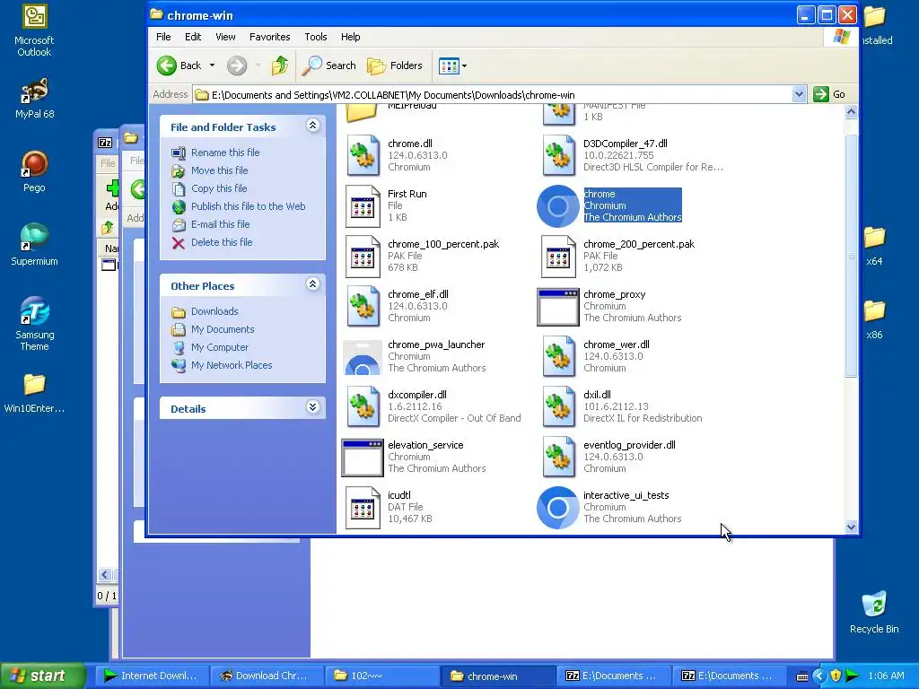Open the Tools menu
This screenshot has width=919, height=689.
click(315, 37)
